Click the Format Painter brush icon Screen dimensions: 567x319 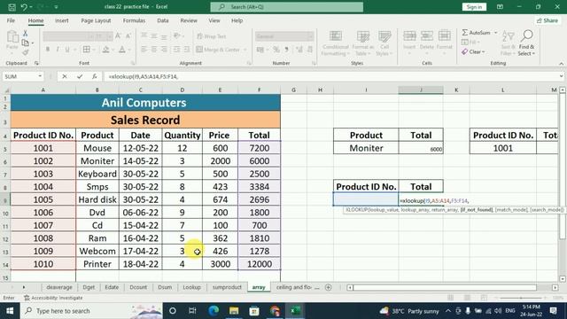click(x=26, y=53)
